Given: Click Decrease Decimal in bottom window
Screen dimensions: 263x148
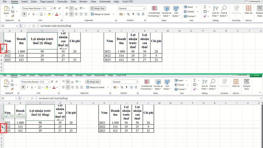Looking at the screenshot, I should [x=136, y=87].
